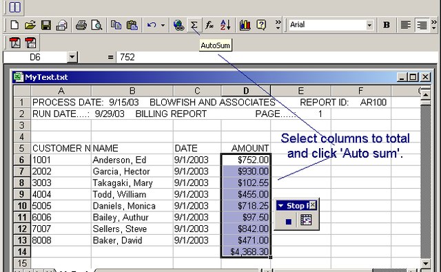Viewport: 441px width, 272px height.
Task: Toggle align left formatting
Action: [x=406, y=25]
